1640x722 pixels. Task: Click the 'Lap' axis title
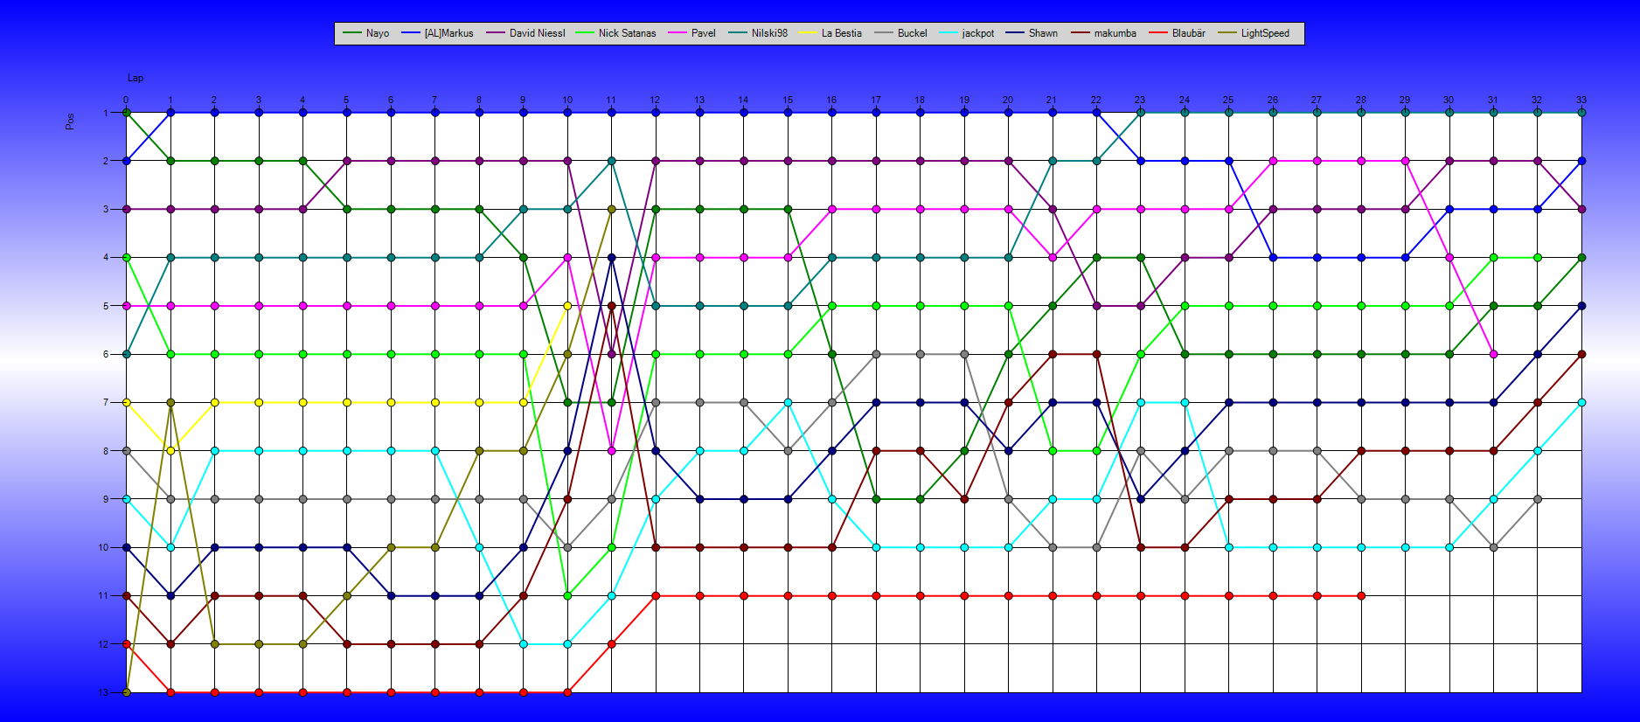(136, 78)
